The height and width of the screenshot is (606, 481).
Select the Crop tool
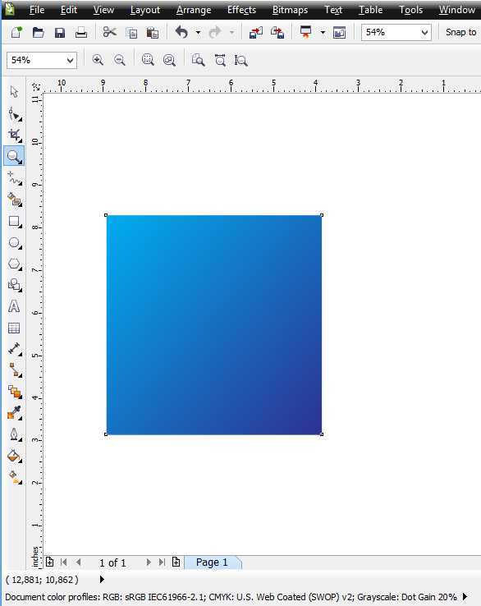pos(15,135)
